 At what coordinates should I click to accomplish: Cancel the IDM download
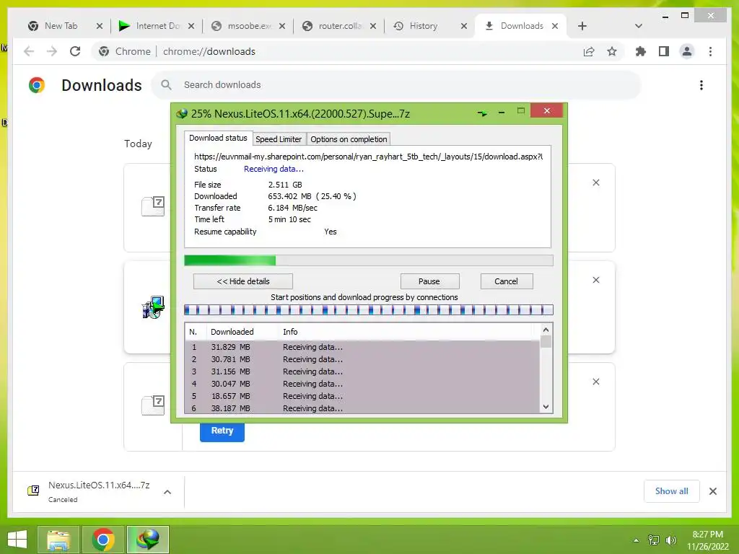506,281
